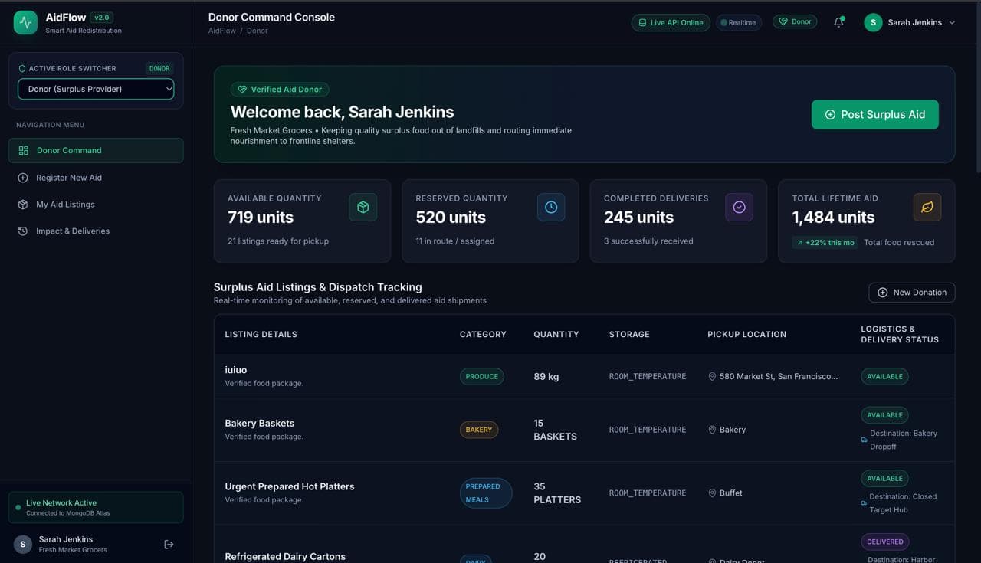The height and width of the screenshot is (563, 981).
Task: Click the green Live Network Active status dot
Action: pyautogui.click(x=18, y=507)
